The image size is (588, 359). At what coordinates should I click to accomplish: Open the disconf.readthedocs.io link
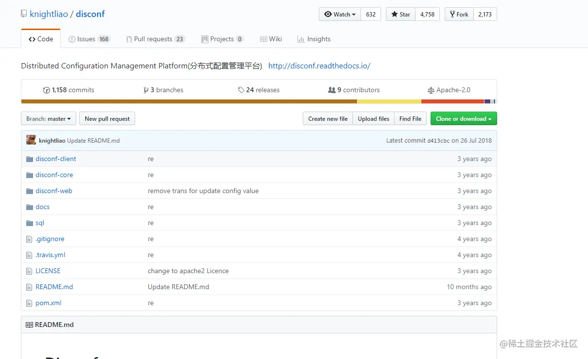(x=319, y=66)
